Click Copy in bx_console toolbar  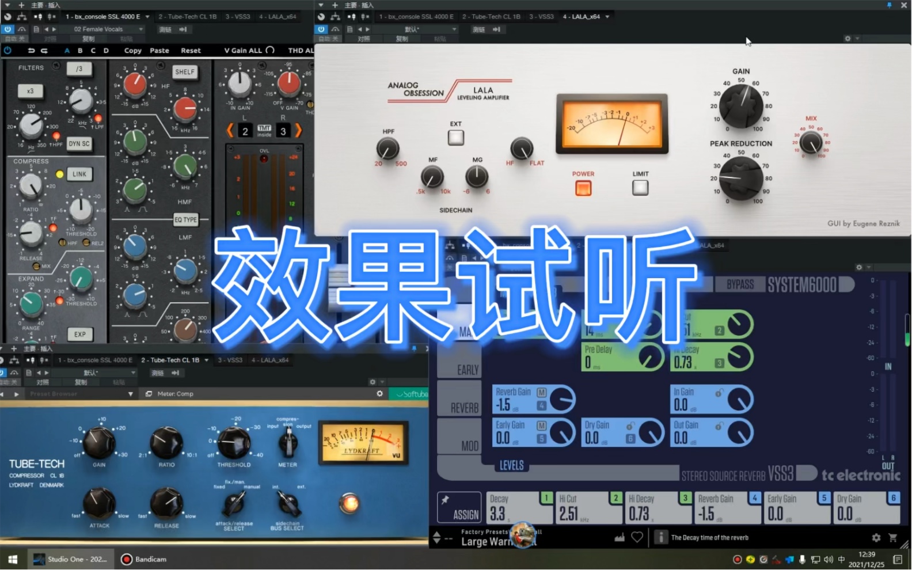point(133,51)
